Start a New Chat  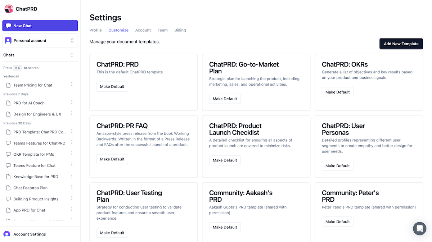click(40, 26)
